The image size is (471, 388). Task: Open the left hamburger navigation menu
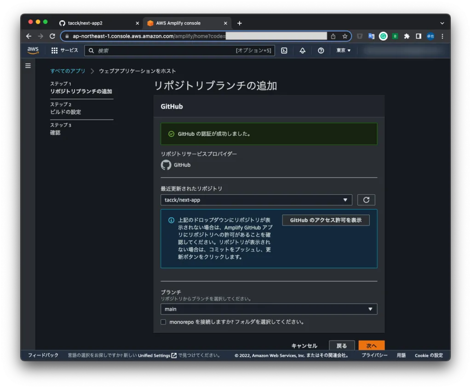(x=28, y=66)
